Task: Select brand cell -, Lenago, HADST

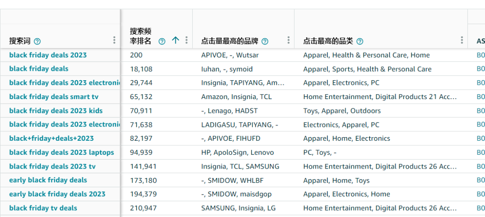Action: click(229, 111)
